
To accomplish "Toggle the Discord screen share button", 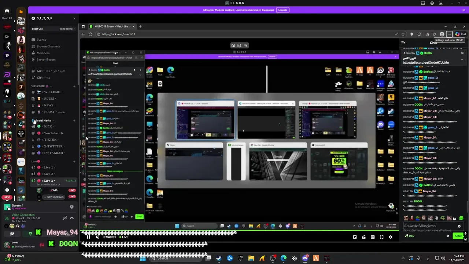I will tap(30, 233).
